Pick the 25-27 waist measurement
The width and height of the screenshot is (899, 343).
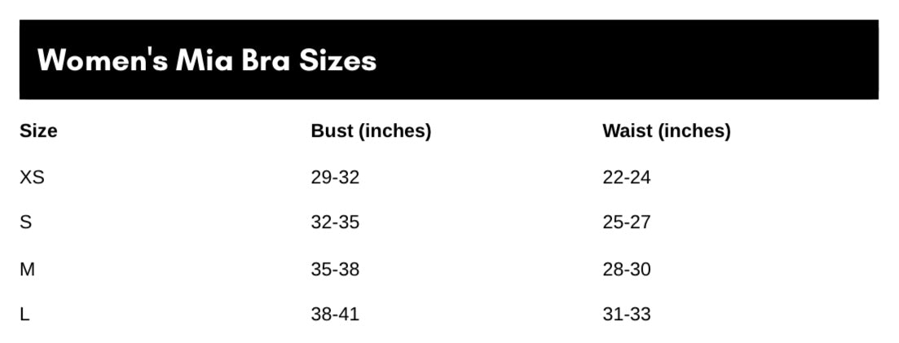[627, 222]
